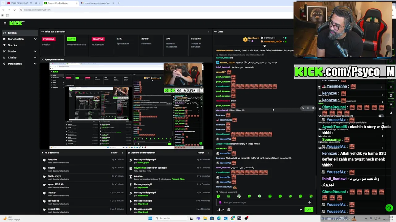Open Microsoft Teams from the taskbar

coord(198,218)
